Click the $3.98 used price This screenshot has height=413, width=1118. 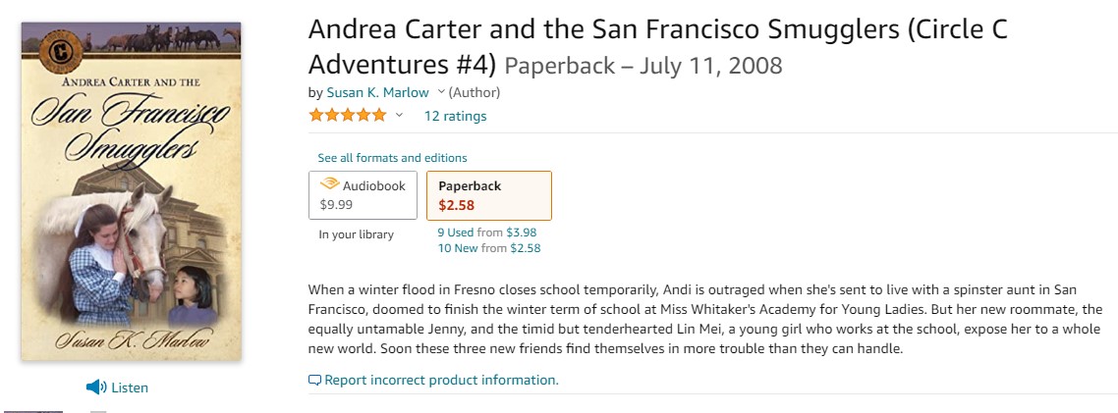click(523, 232)
